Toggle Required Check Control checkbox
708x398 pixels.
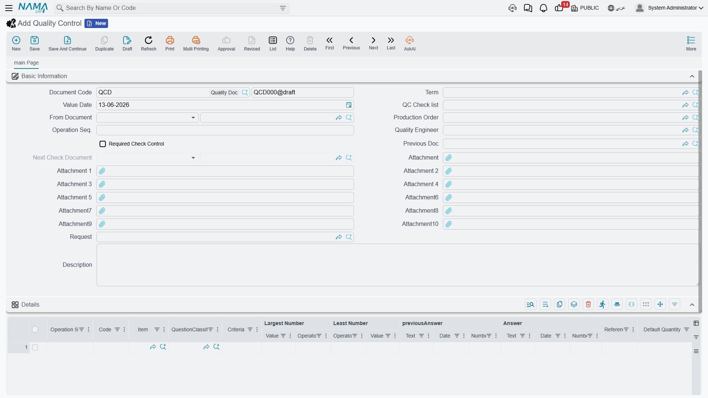click(x=103, y=144)
